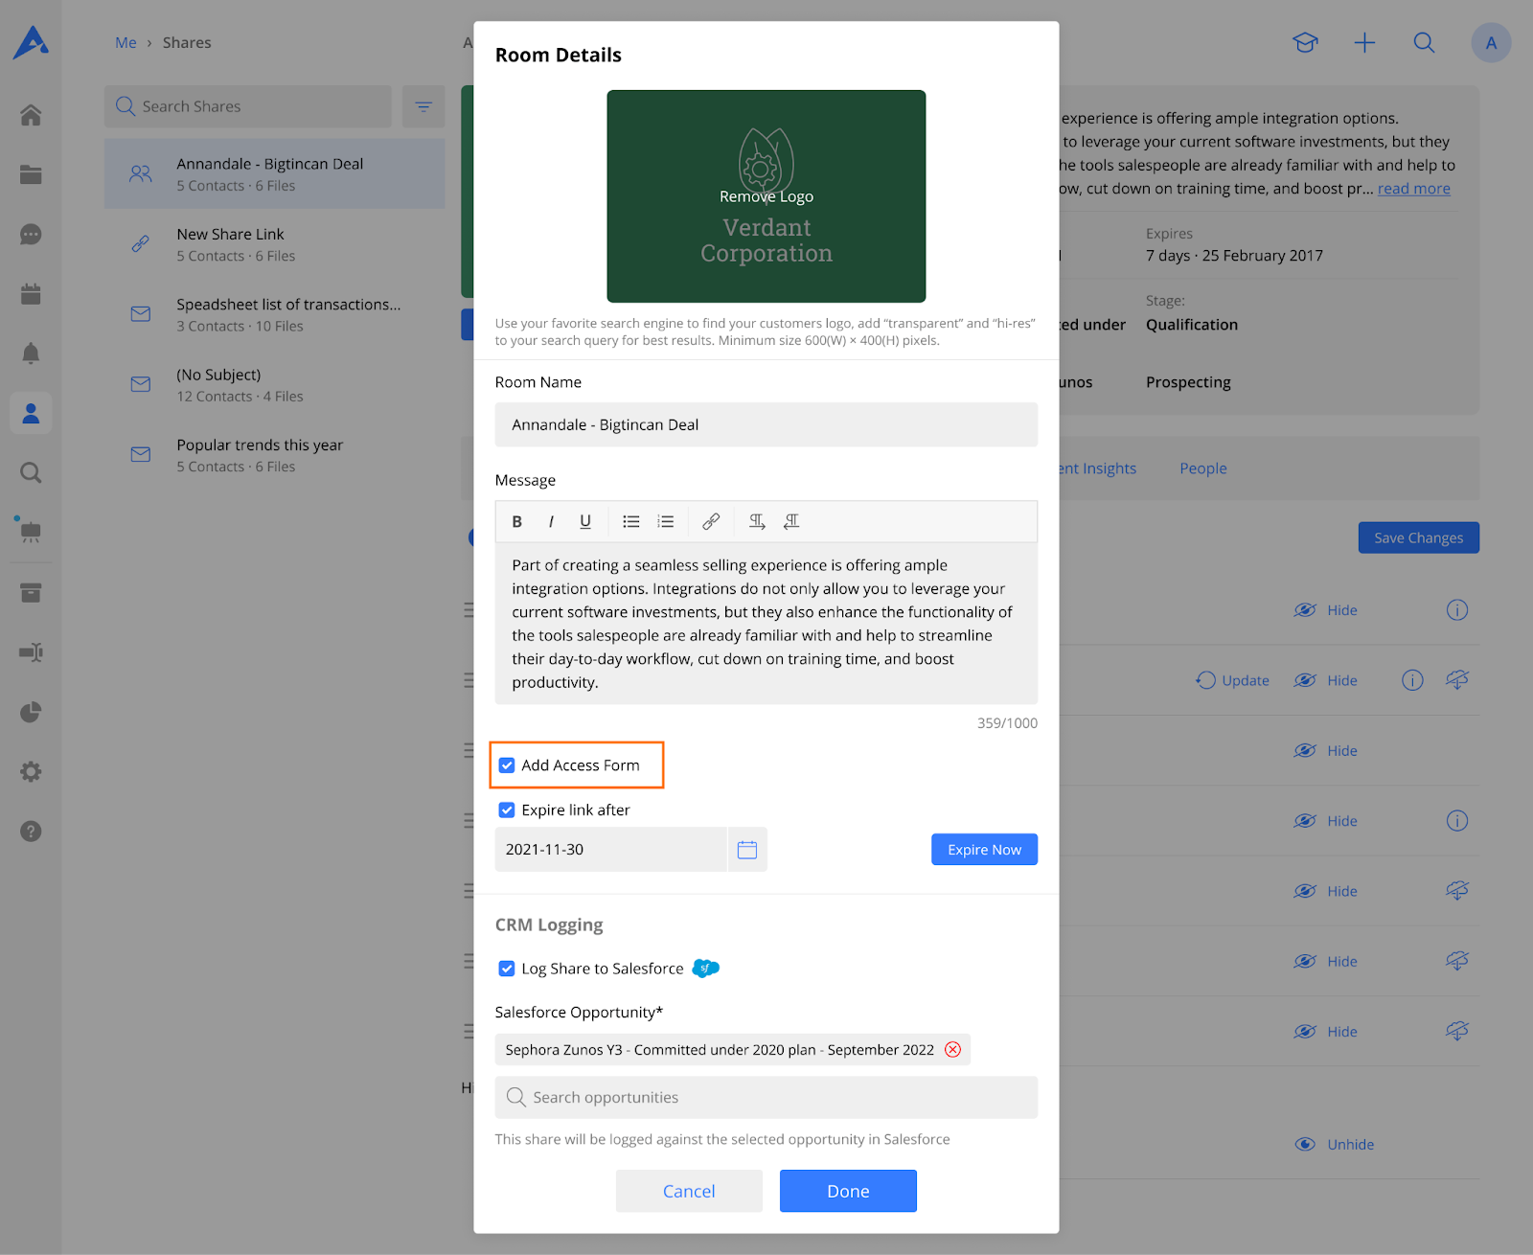Click the Room Name input field

point(766,424)
